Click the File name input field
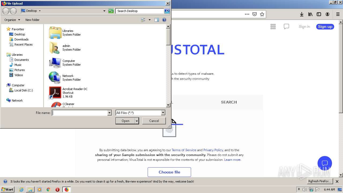Screen dimensions: 343x193 (x=80, y=113)
